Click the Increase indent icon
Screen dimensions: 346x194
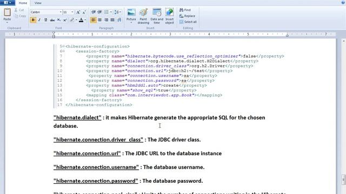[x=99, y=12]
